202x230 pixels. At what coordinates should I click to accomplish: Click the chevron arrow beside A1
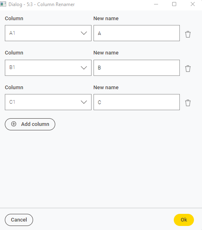coord(84,33)
